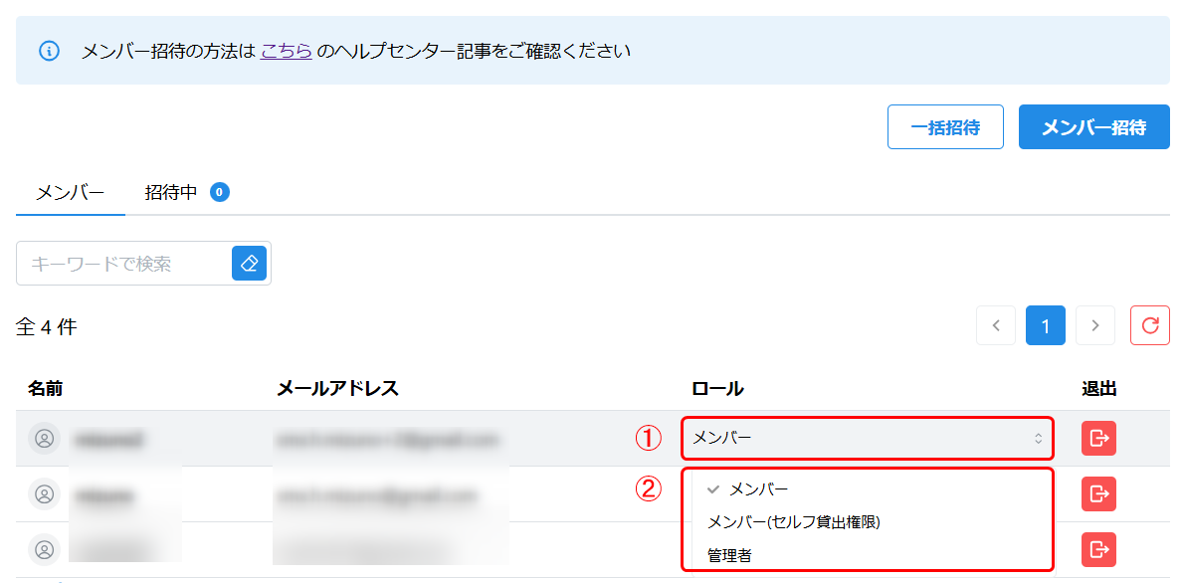Open the ロール dropdown showing メンバー
The height and width of the screenshot is (583, 1183).
point(868,438)
